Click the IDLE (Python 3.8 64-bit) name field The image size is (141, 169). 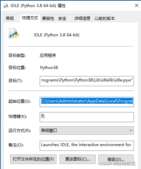[x=57, y=35]
